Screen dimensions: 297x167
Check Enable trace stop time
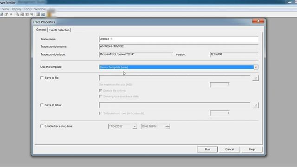coord(42,126)
